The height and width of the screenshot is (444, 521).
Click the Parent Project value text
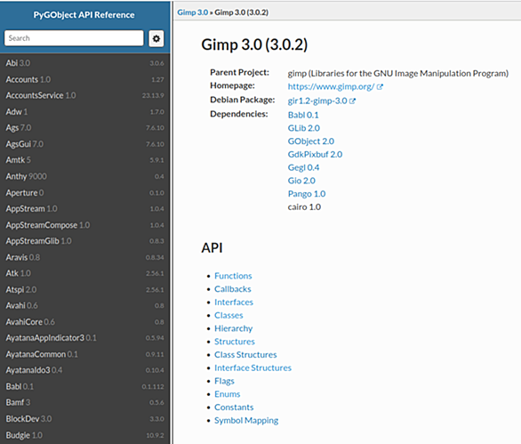[x=398, y=74]
